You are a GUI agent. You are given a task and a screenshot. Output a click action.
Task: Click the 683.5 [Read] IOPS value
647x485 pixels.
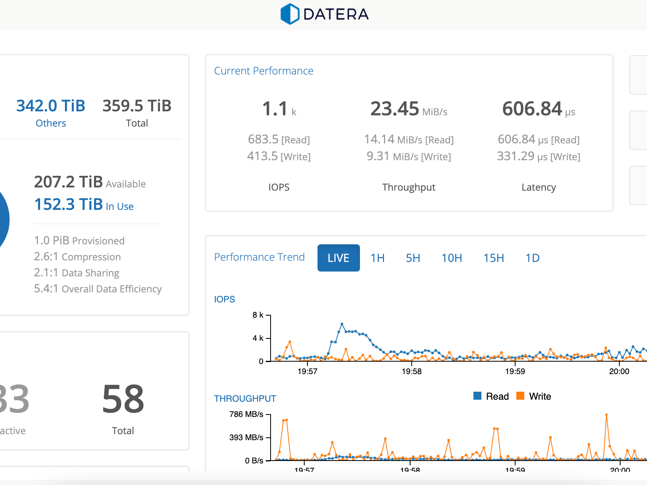click(279, 139)
